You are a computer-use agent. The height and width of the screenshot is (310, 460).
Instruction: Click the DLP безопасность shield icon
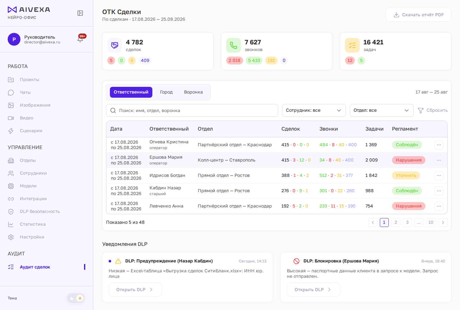[11, 211]
